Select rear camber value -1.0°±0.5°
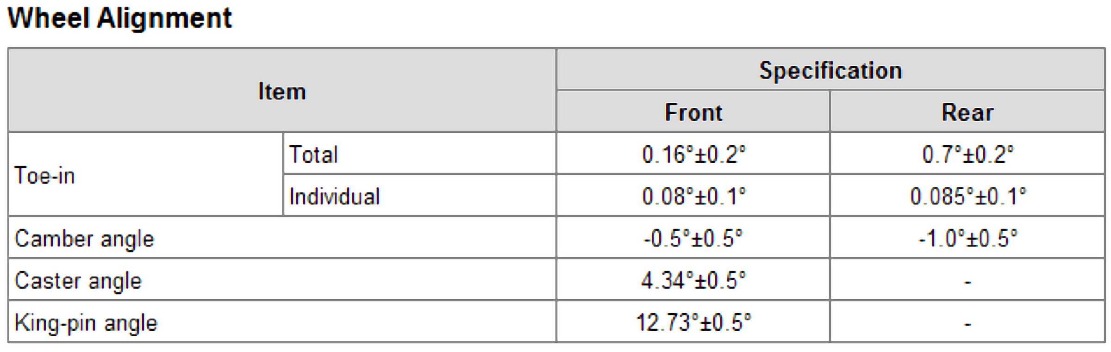1111x352 pixels. tap(967, 239)
